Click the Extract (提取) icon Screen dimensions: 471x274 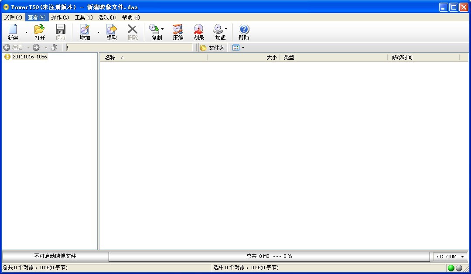[112, 32]
